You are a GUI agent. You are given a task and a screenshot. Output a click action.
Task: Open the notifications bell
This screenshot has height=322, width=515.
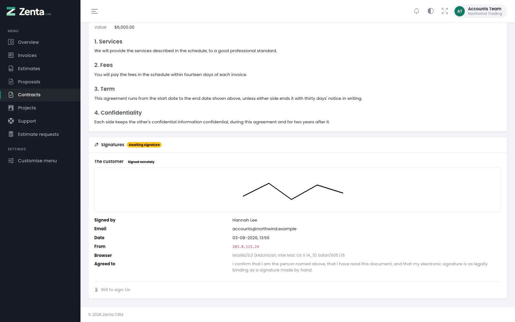tap(417, 11)
